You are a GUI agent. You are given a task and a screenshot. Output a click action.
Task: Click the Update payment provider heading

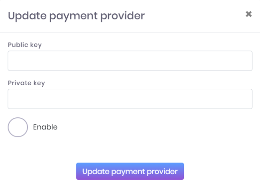pyautogui.click(x=76, y=16)
